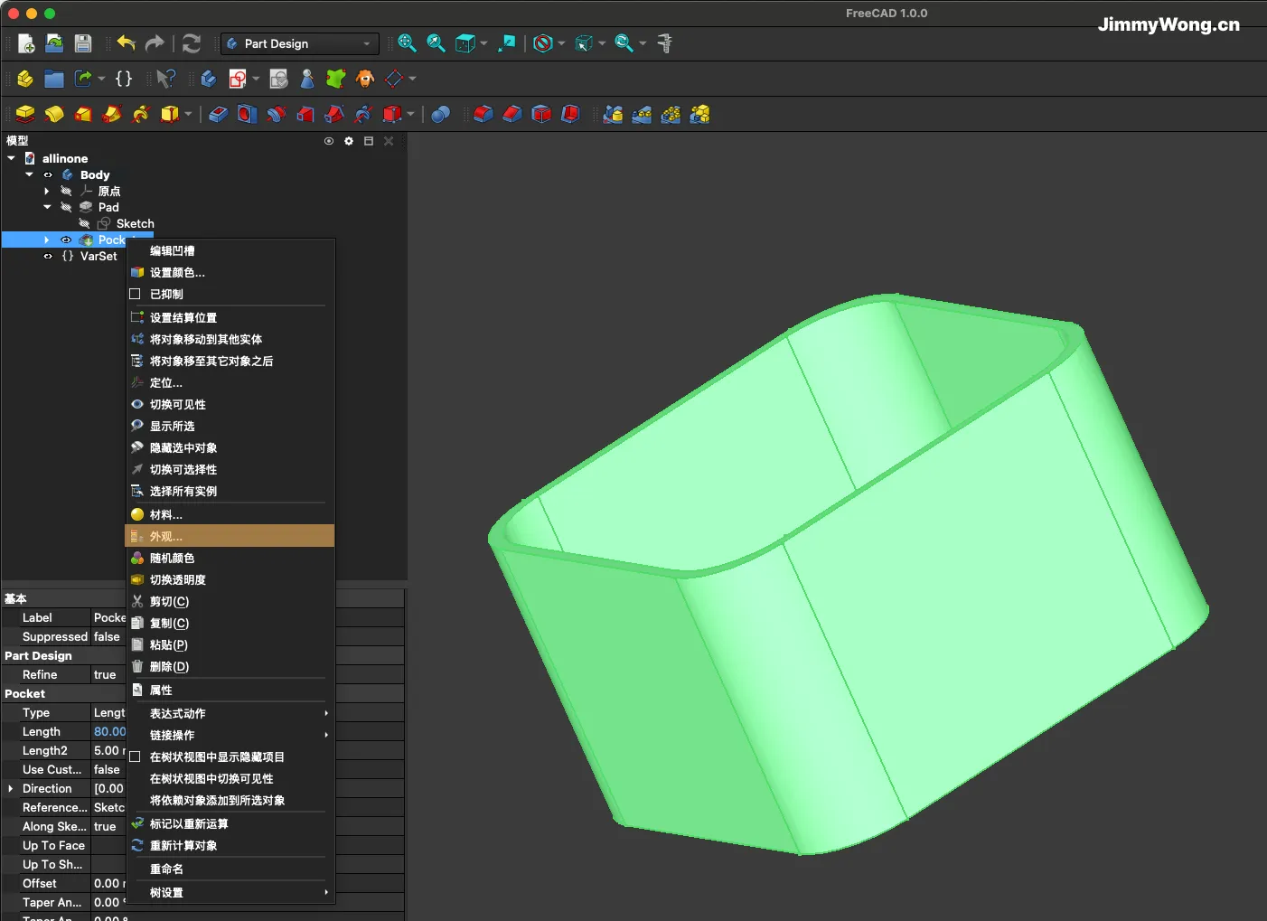Image resolution: width=1267 pixels, height=921 pixels.
Task: Choose 外观... from the context menu
Action: coord(166,536)
